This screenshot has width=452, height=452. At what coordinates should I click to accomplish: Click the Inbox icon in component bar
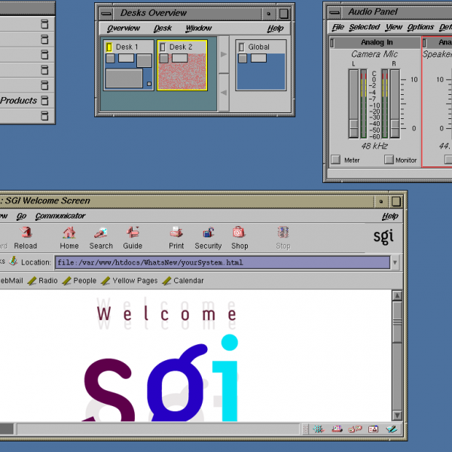click(337, 429)
